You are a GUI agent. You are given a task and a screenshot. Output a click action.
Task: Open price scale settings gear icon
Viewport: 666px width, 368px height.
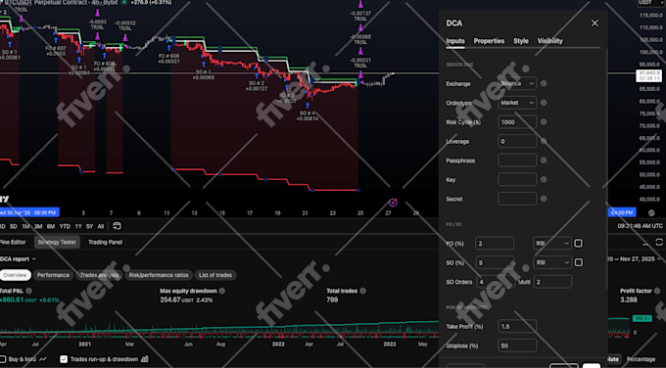(x=651, y=212)
